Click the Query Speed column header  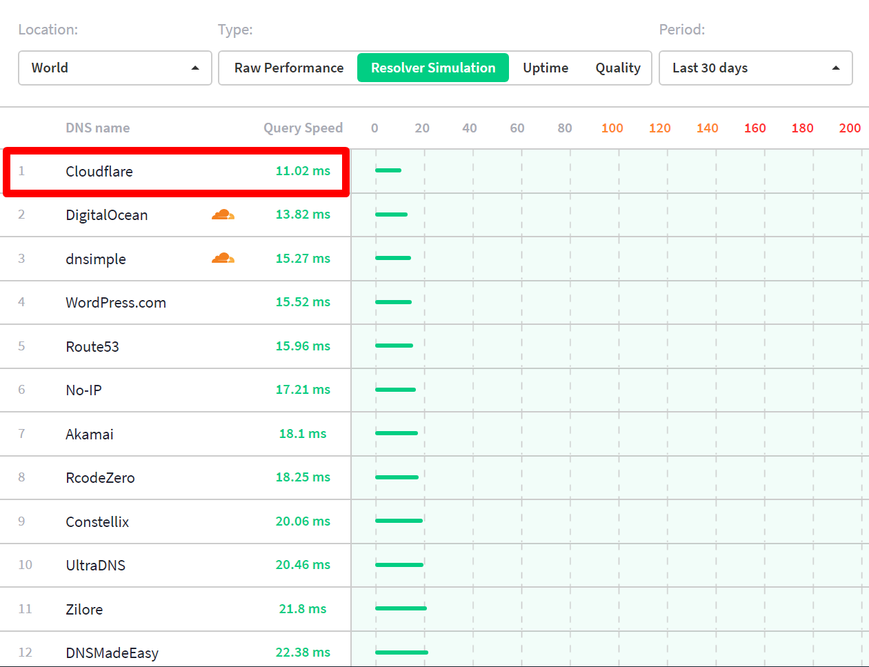303,128
